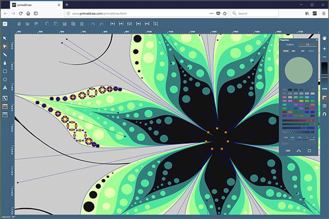Choose the second fill style option
The width and height of the screenshot is (329, 219).
294,51
